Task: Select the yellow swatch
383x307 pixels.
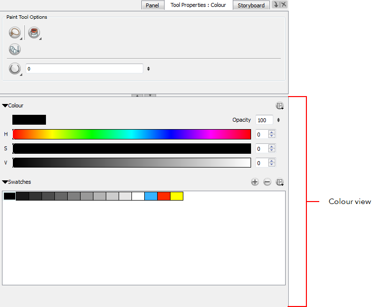Action: click(x=177, y=196)
